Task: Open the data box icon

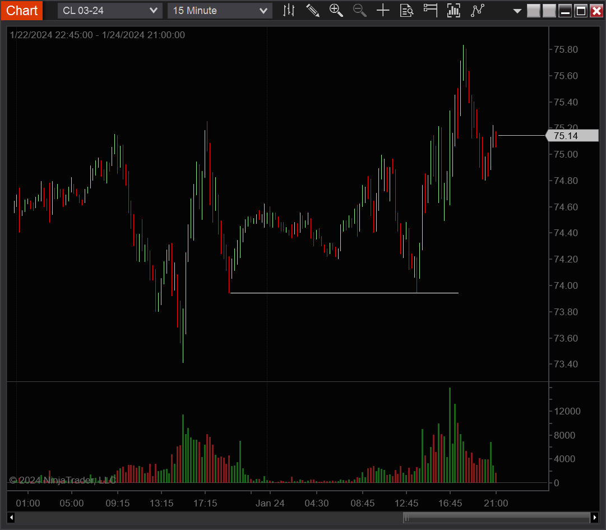Action: [406, 11]
